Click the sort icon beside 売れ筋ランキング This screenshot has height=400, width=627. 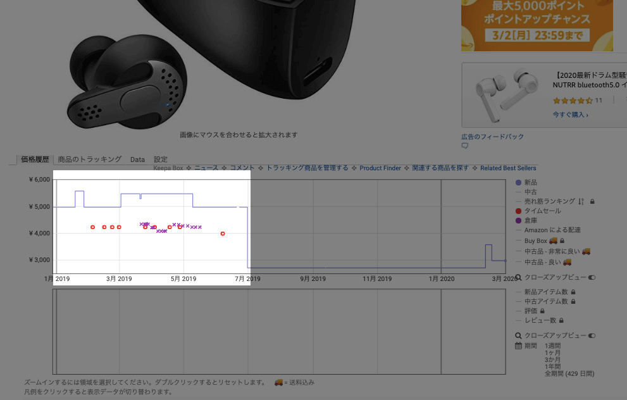(x=581, y=202)
